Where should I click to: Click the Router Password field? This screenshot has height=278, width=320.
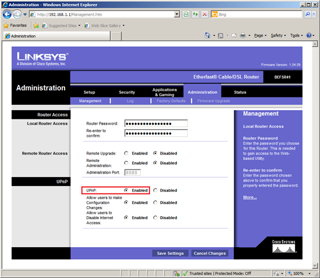point(156,124)
